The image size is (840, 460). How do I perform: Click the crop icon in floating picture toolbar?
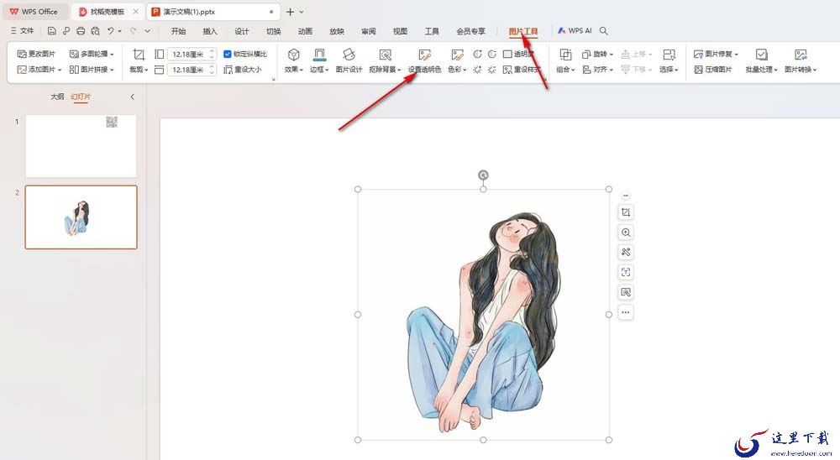(625, 212)
